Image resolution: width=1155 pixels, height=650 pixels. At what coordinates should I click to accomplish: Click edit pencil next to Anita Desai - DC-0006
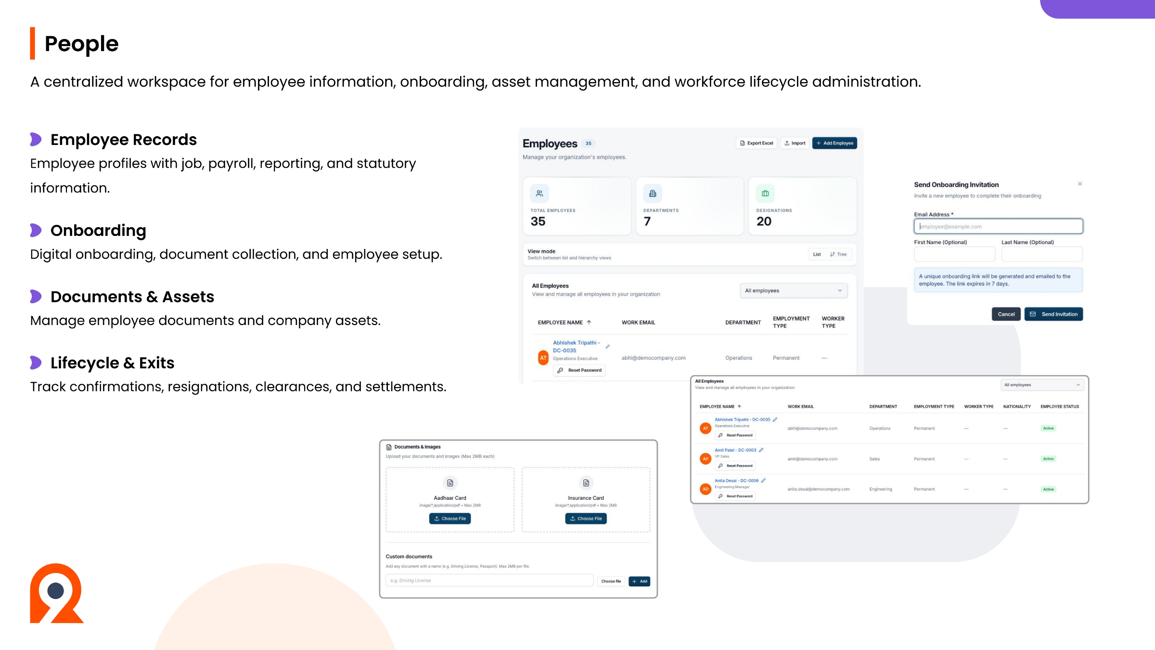pyautogui.click(x=763, y=481)
